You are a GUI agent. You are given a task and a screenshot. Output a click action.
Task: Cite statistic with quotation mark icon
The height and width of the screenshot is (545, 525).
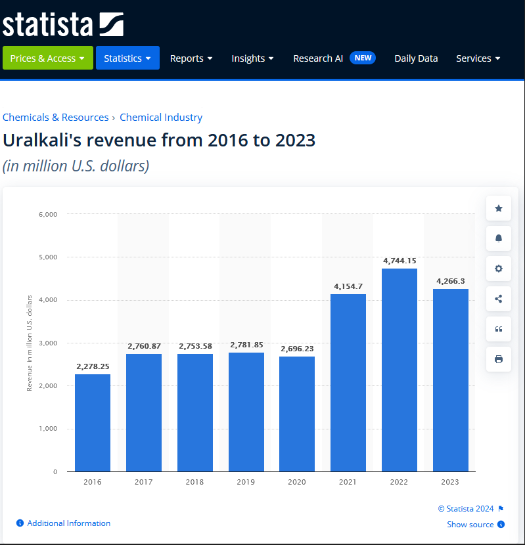pos(499,329)
